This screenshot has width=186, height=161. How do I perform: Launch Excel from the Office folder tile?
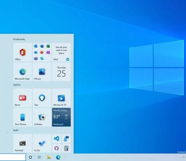[48, 46]
